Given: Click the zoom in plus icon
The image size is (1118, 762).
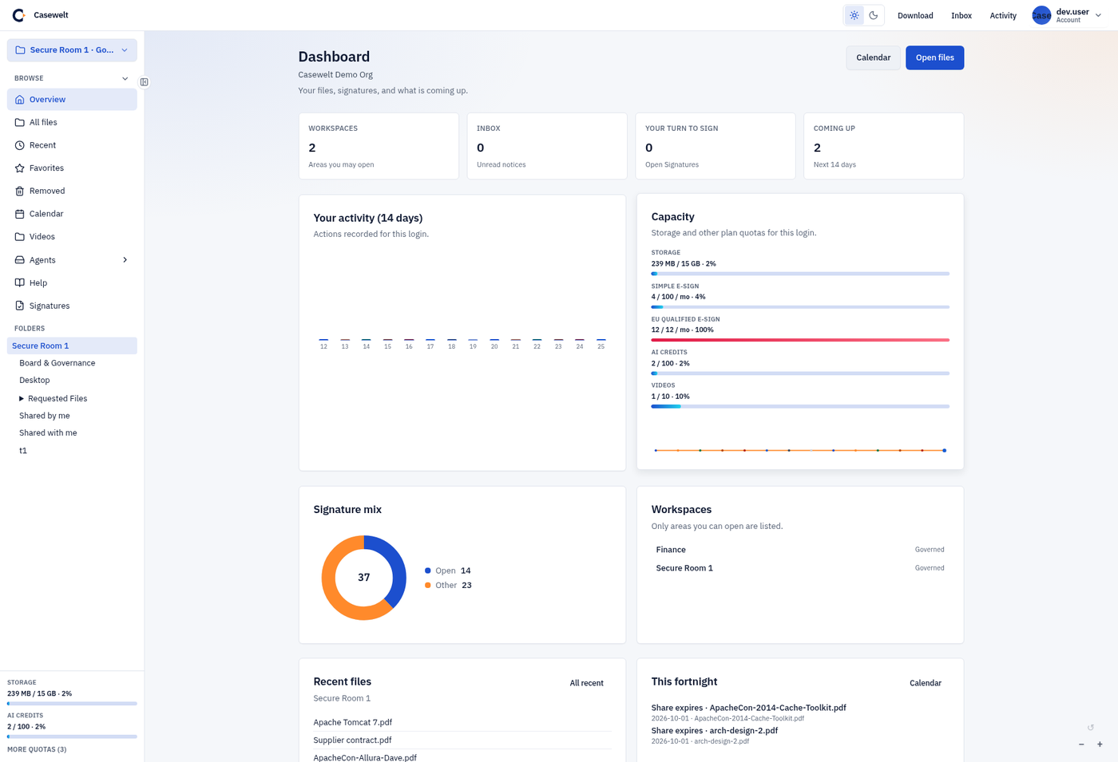Looking at the screenshot, I should 1100,744.
